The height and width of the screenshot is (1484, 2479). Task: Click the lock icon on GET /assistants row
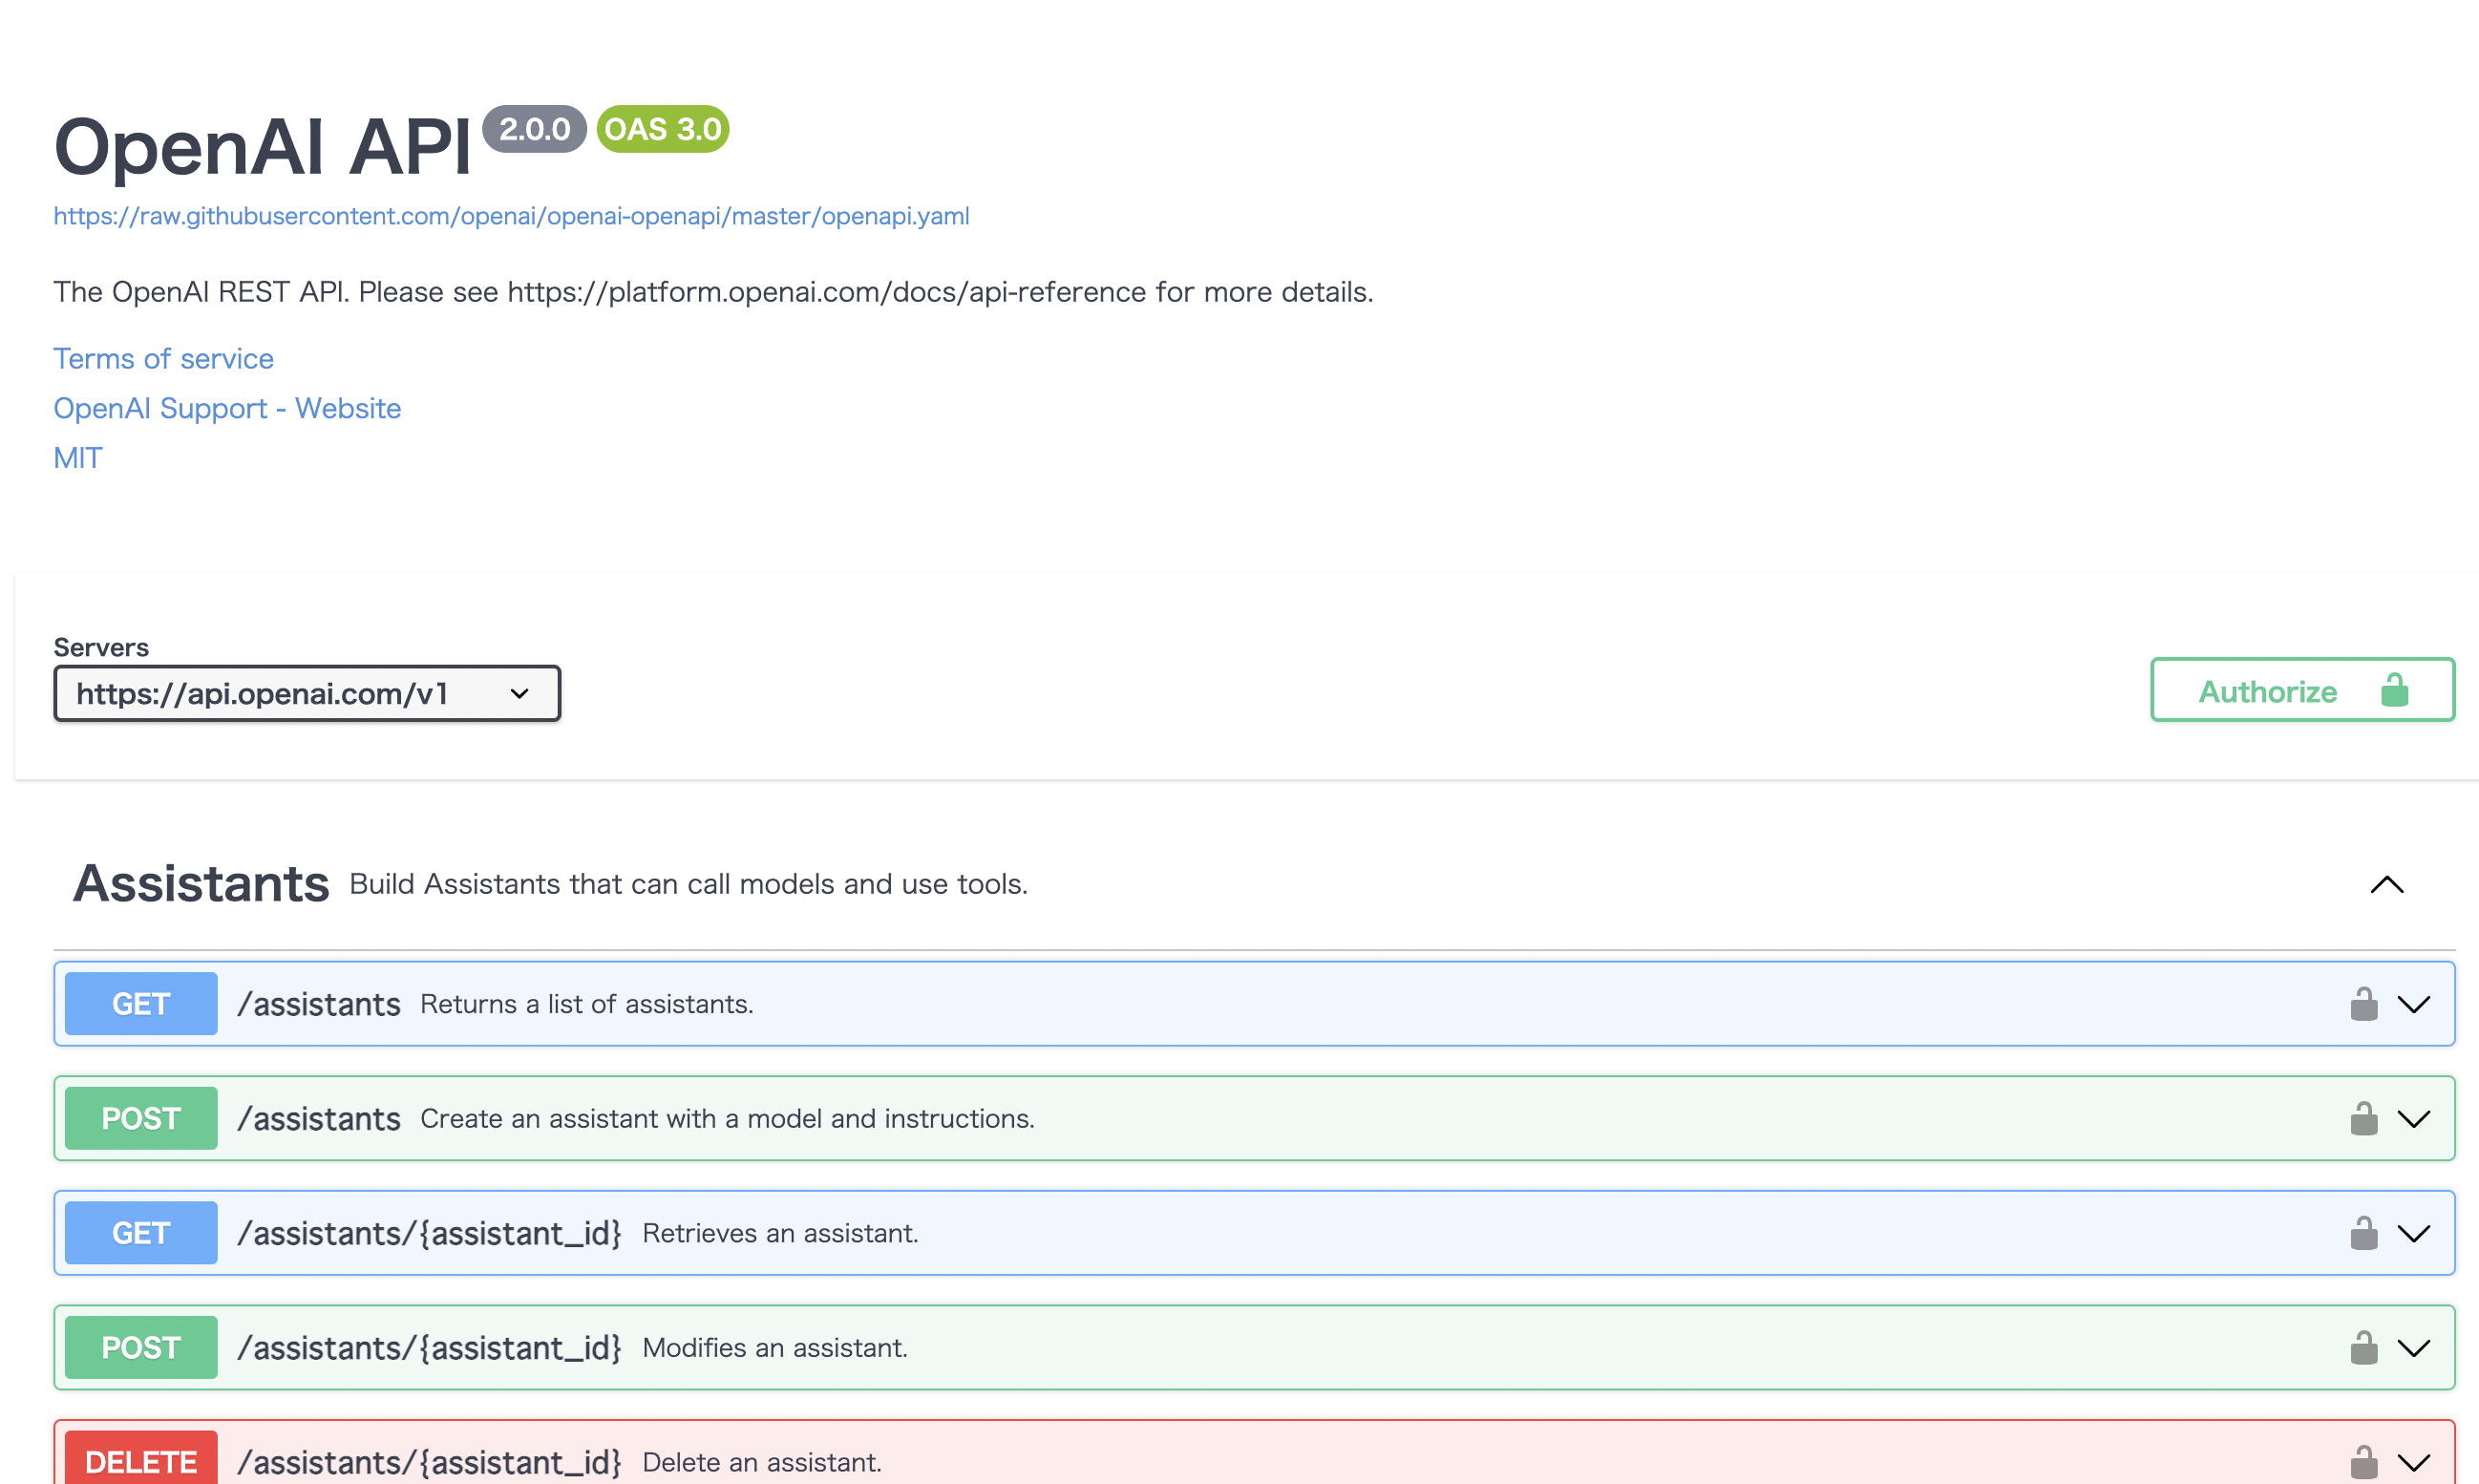pos(2363,1004)
